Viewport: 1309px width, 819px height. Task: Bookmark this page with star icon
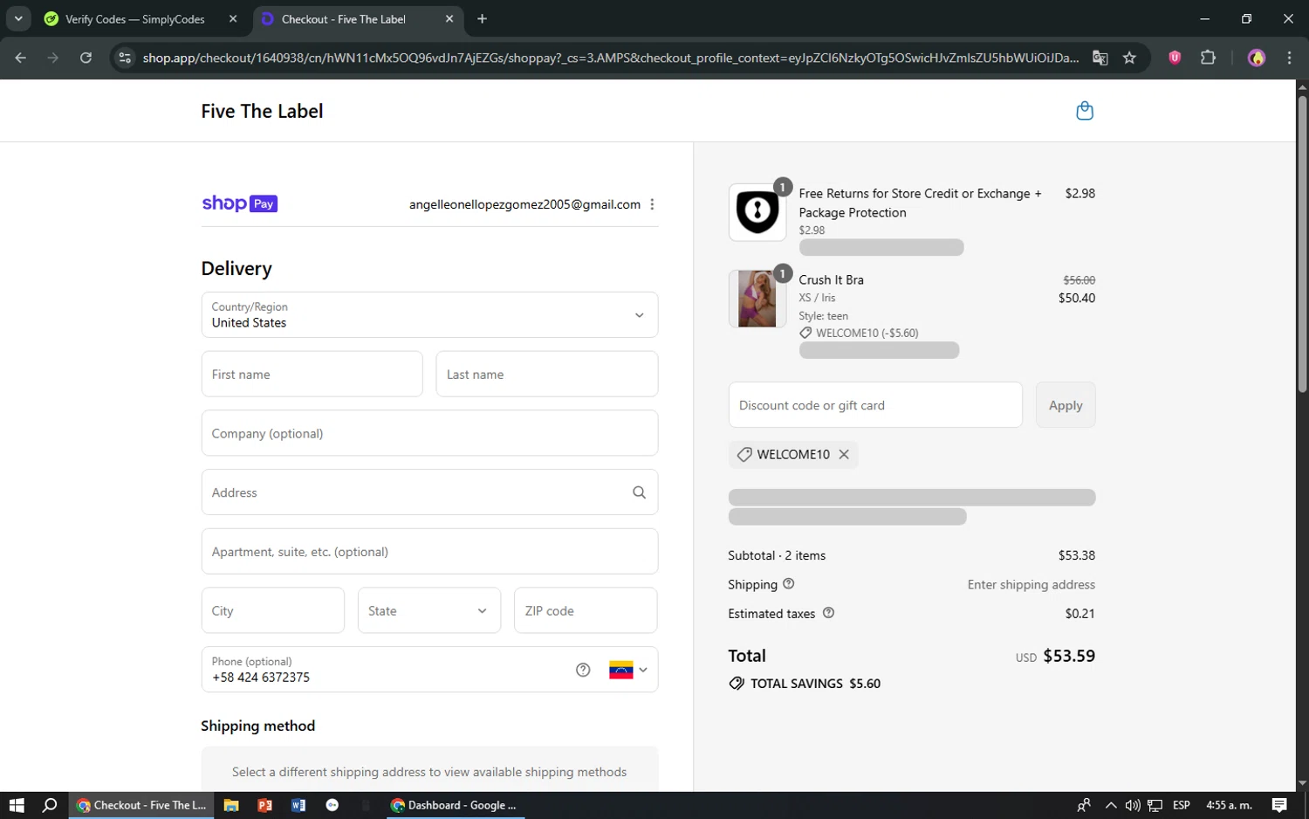(x=1129, y=58)
